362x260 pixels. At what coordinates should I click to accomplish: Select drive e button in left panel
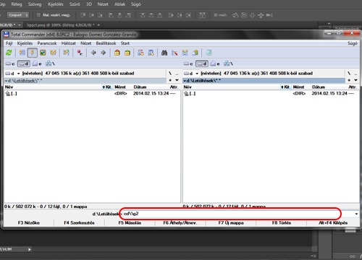(x=37, y=64)
